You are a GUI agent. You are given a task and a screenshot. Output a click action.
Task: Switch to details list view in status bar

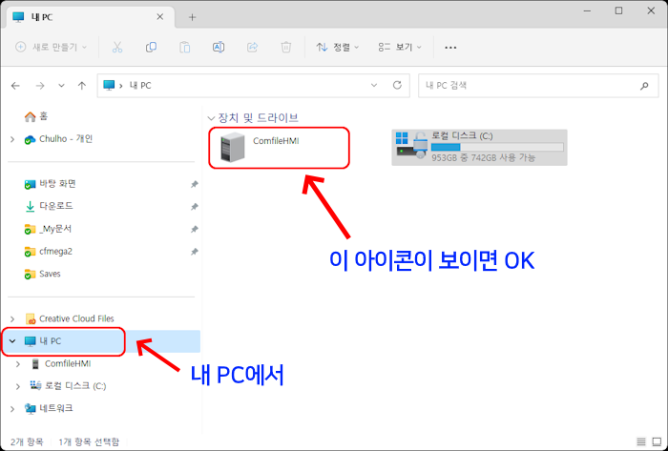[639, 442]
